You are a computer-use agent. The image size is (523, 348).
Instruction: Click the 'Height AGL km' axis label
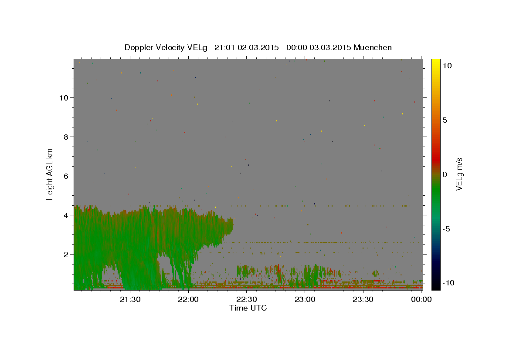pos(50,174)
